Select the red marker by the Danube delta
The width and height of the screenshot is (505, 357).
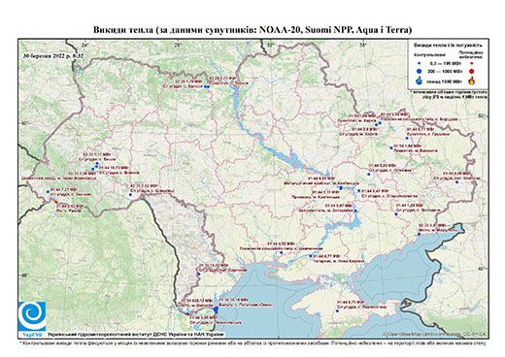click(186, 314)
